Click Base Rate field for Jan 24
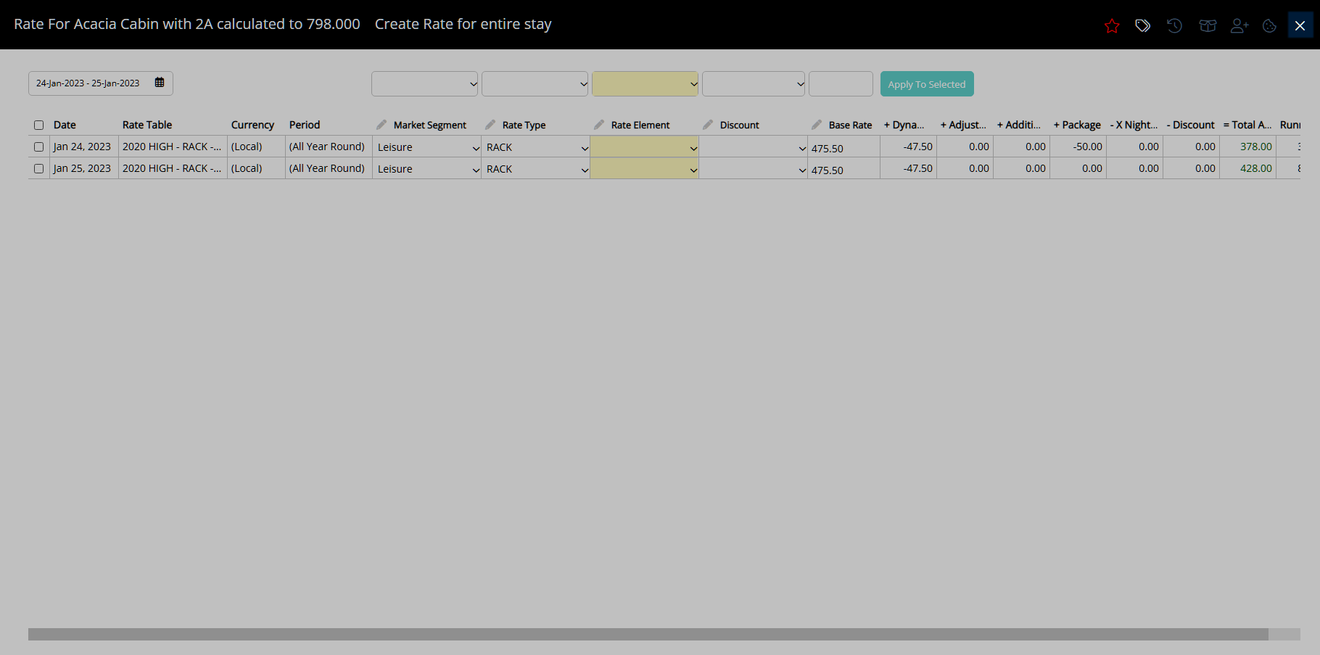The height and width of the screenshot is (655, 1320). click(x=843, y=148)
